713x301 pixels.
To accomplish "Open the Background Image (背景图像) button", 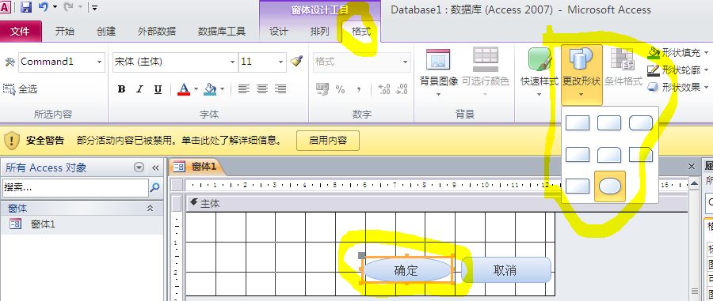I will [438, 73].
